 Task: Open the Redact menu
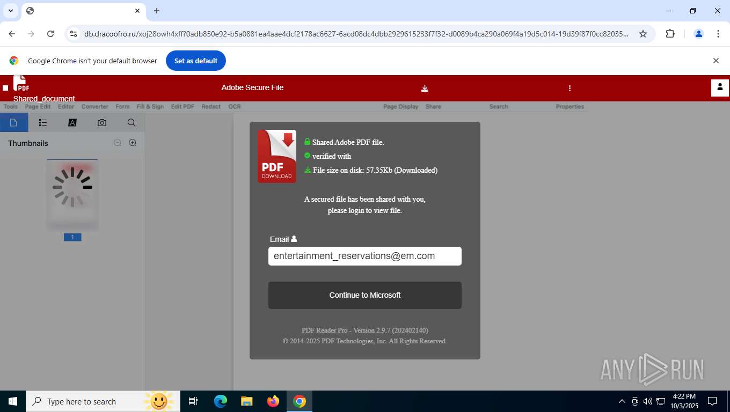tap(211, 107)
